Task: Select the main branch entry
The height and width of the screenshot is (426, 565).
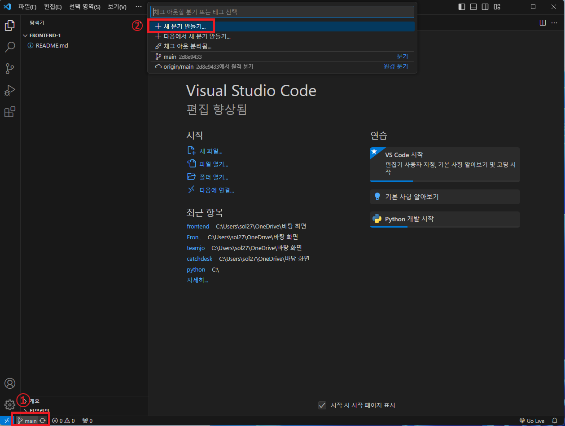Action: pyautogui.click(x=283, y=57)
